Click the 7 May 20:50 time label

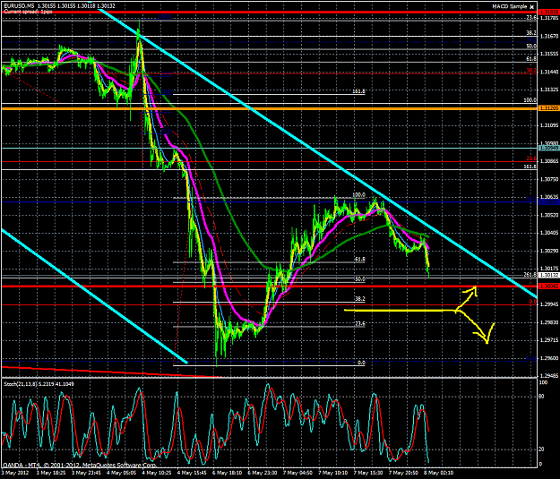402,473
